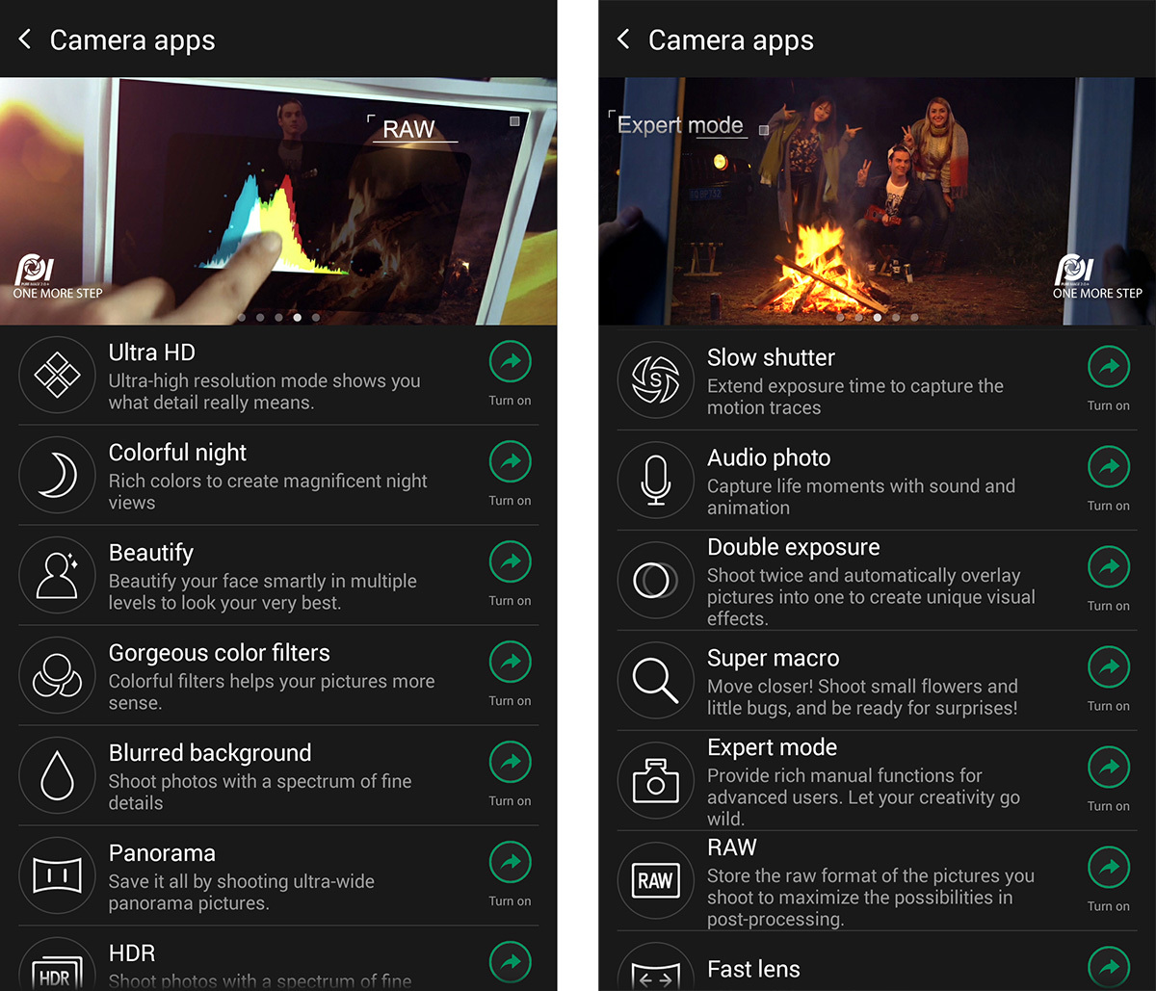This screenshot has width=1156, height=991.
Task: Tap the Expert mode camera icon
Action: coord(656,780)
